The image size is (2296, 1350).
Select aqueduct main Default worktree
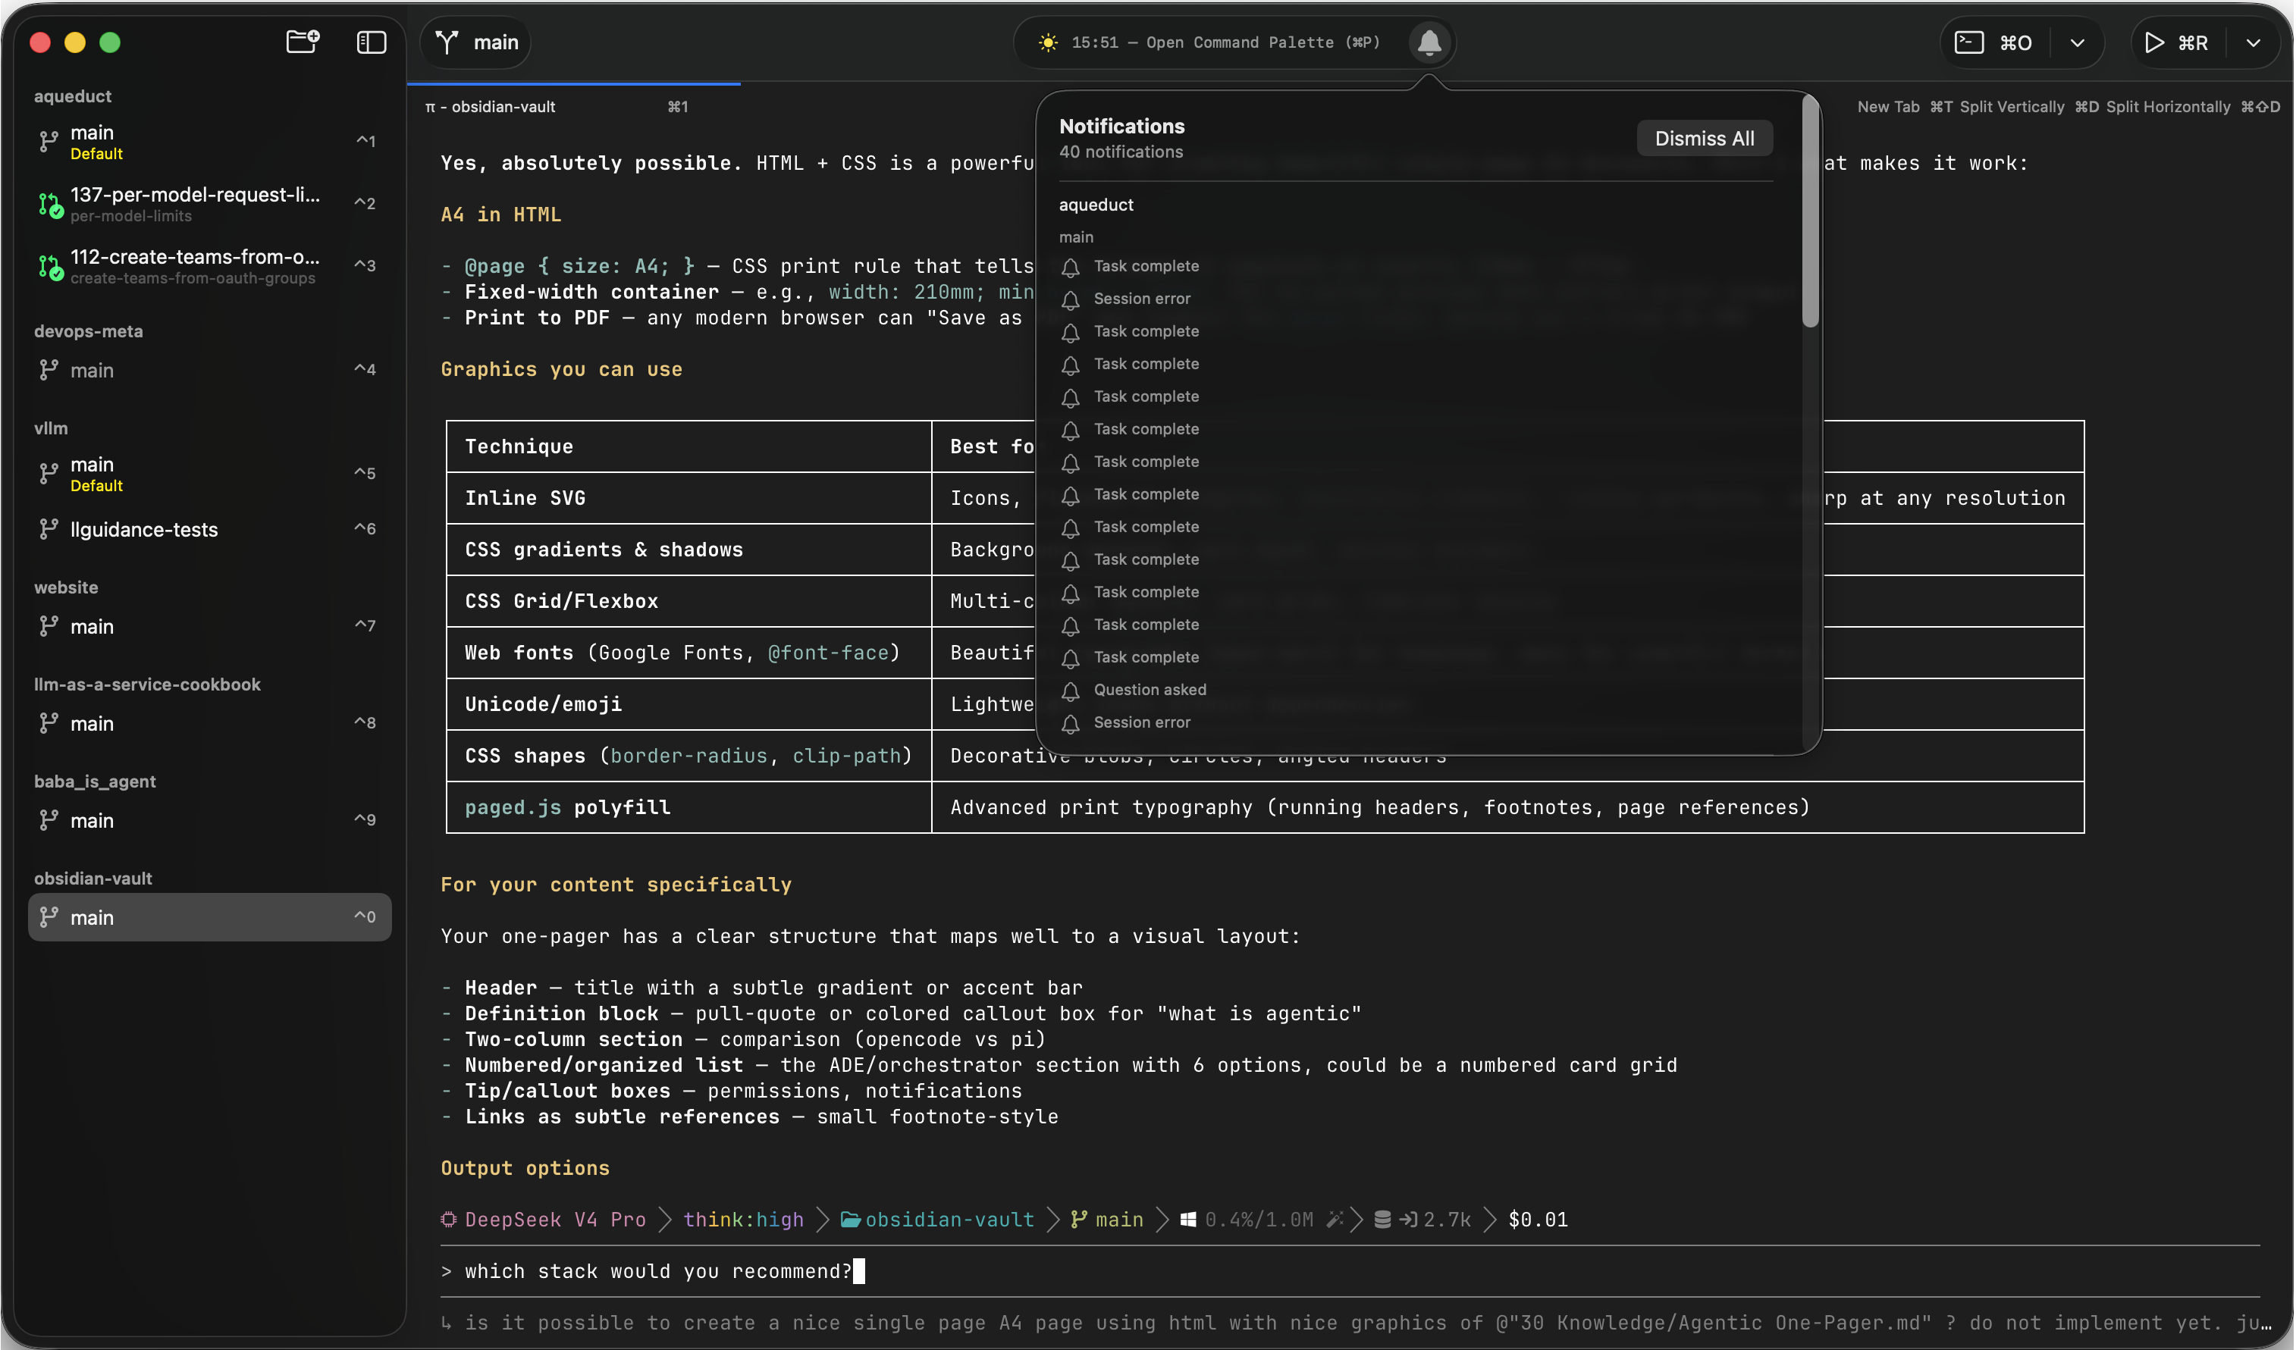tap(209, 142)
